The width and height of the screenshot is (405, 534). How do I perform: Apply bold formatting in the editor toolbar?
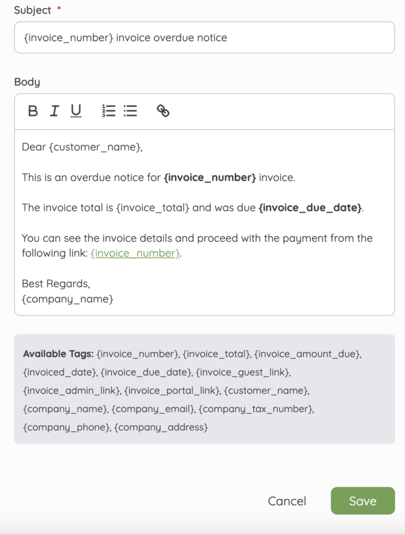33,111
